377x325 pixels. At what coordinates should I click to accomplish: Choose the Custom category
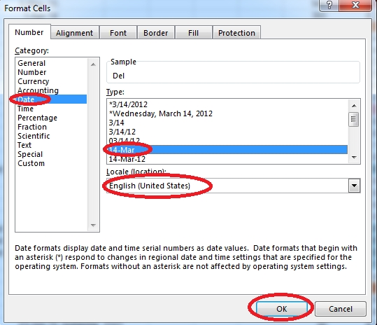[31, 163]
